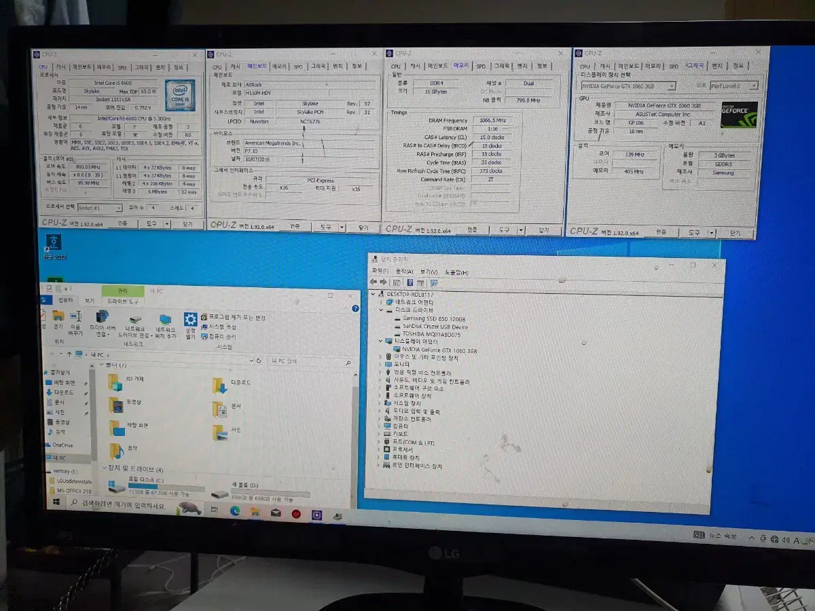
Task: Click the Explorer help question mark icon
Action: pos(355,309)
